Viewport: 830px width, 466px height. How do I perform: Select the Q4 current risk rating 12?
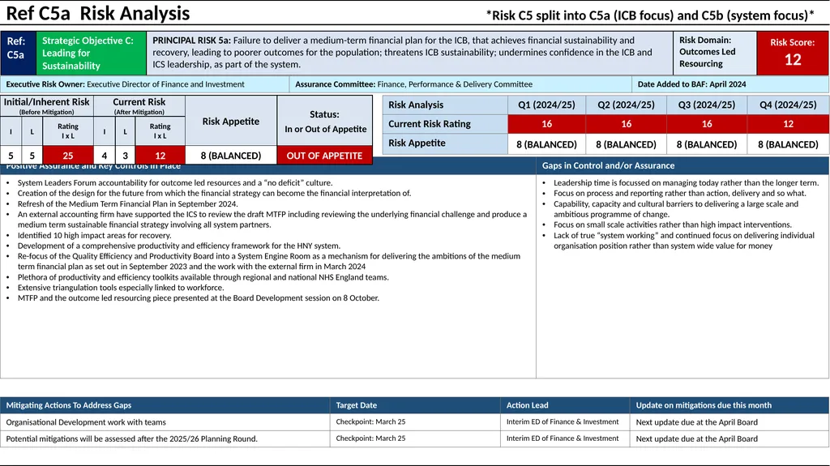tap(788, 124)
